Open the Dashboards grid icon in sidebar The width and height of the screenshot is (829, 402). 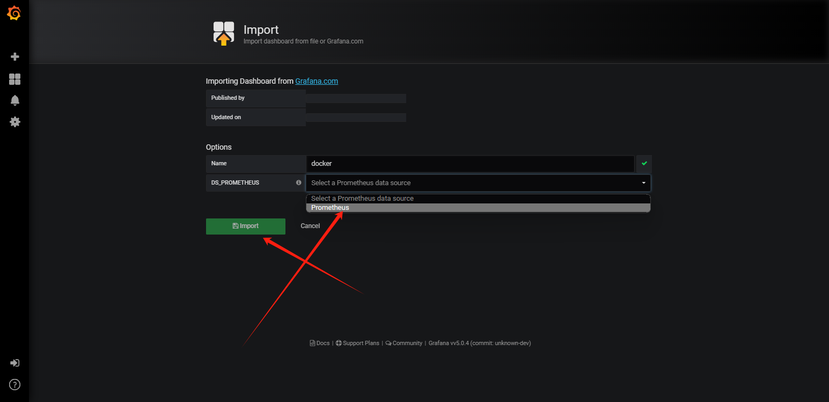click(15, 79)
